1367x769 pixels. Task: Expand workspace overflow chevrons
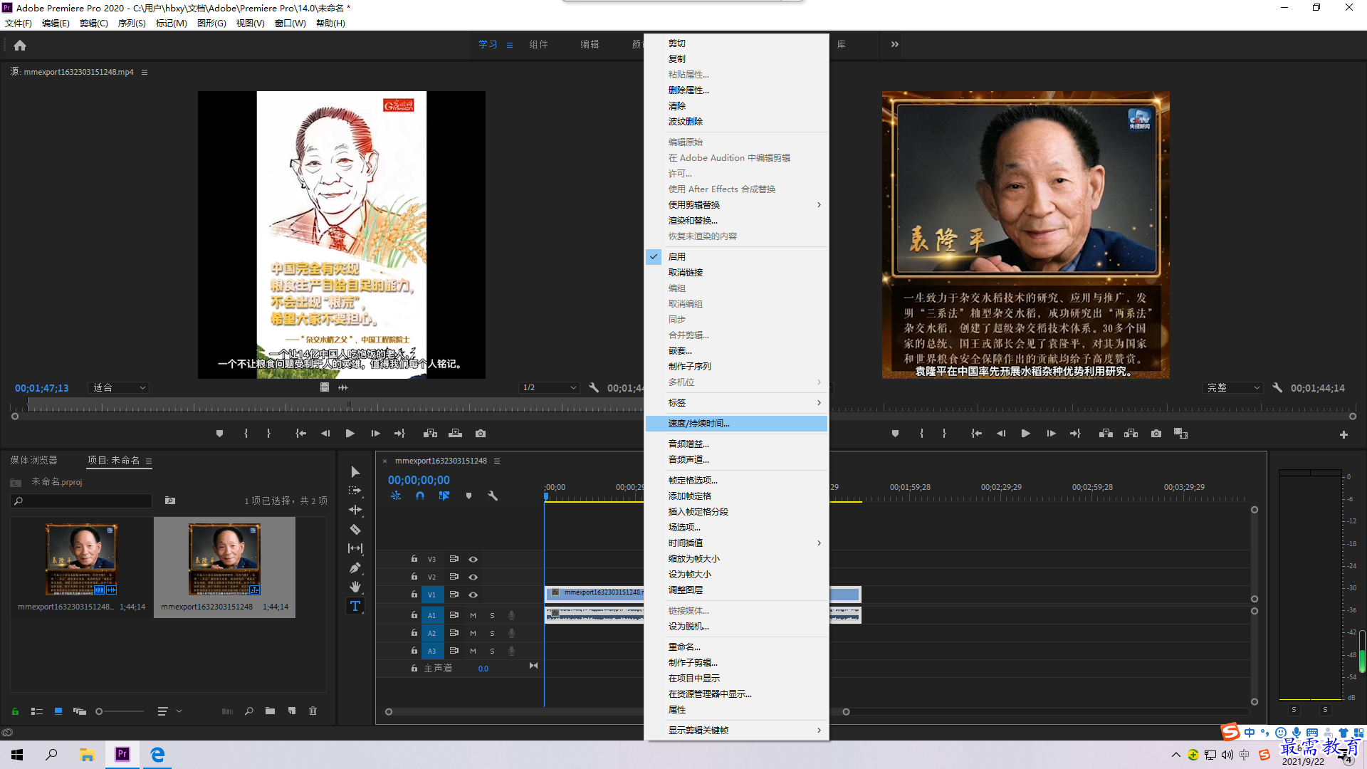coord(894,44)
